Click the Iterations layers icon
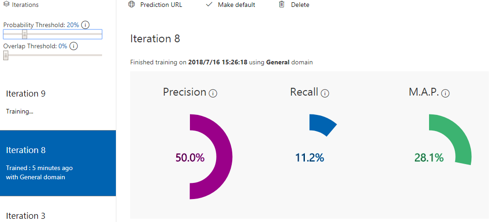 6,5
